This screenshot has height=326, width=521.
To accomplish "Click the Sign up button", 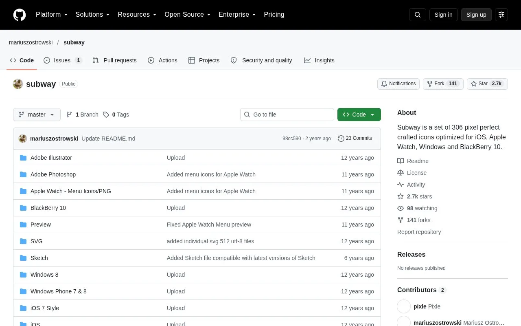I will point(476,15).
